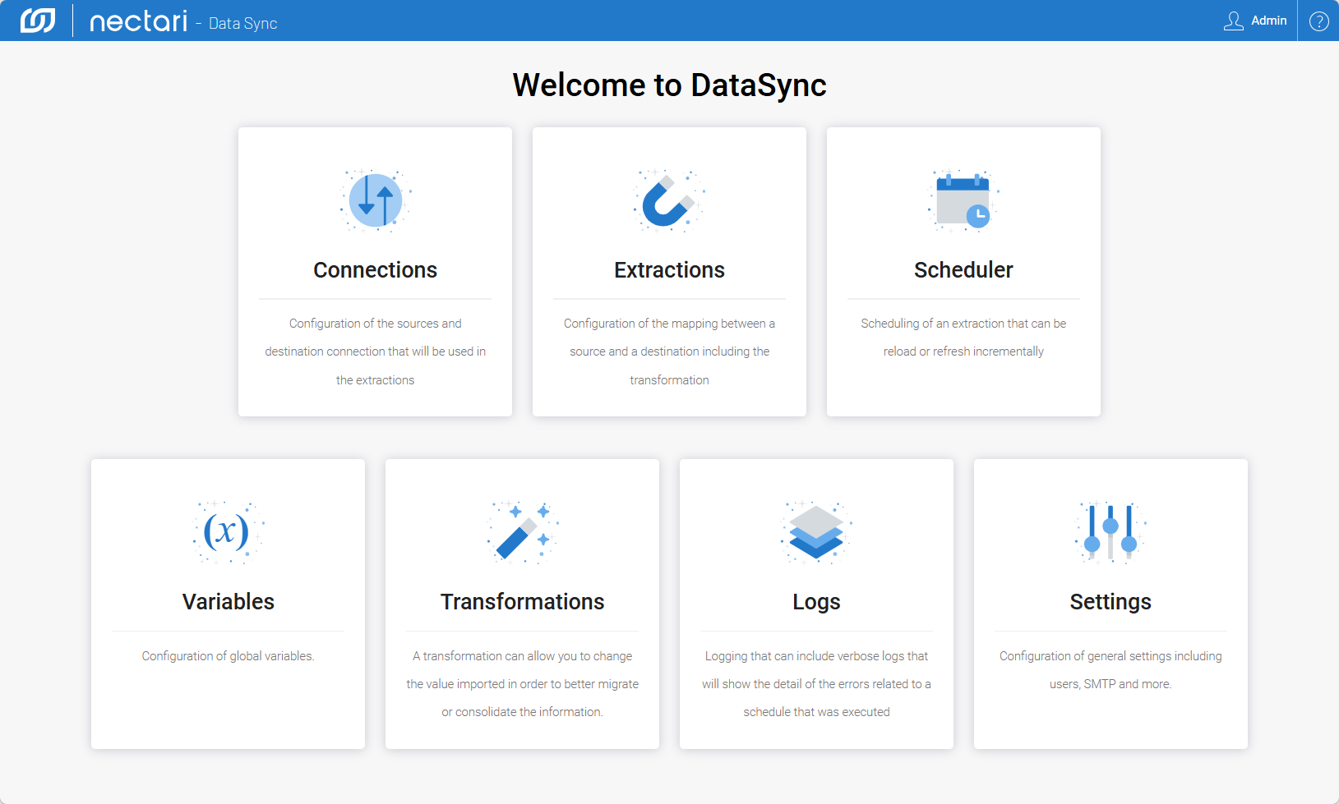Click 'source and a destination including the' text

(669, 351)
